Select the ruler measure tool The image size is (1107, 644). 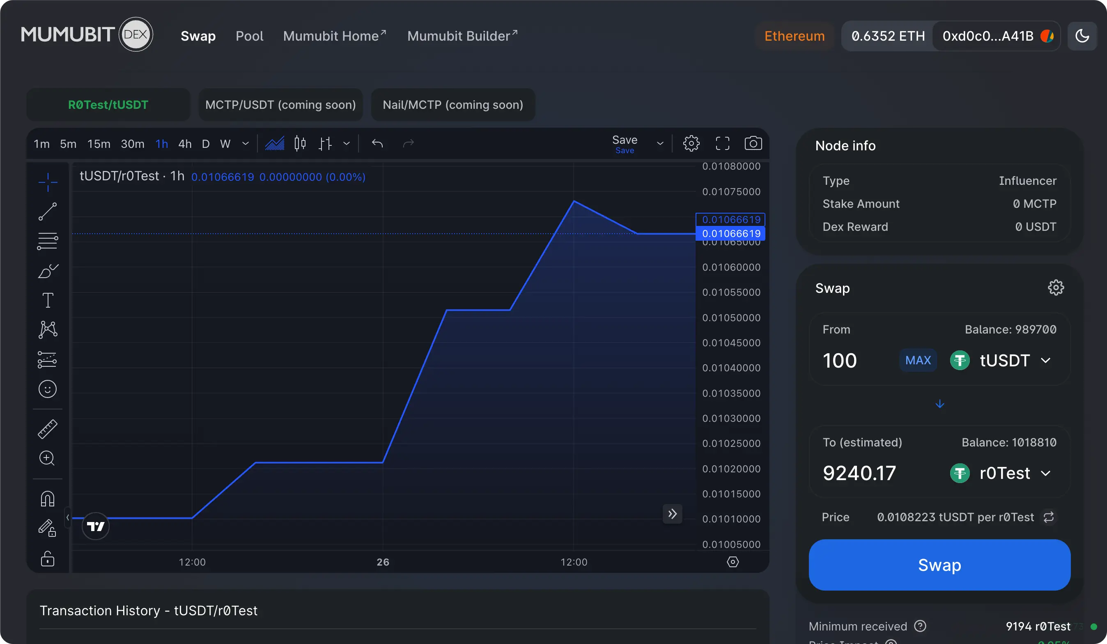[48, 429]
